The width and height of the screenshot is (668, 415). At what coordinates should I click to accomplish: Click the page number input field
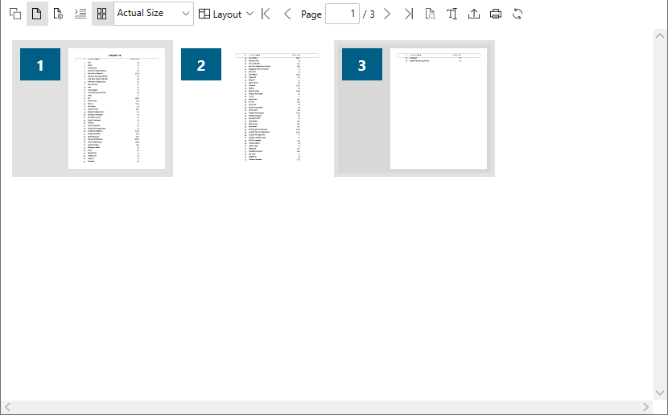(x=342, y=14)
